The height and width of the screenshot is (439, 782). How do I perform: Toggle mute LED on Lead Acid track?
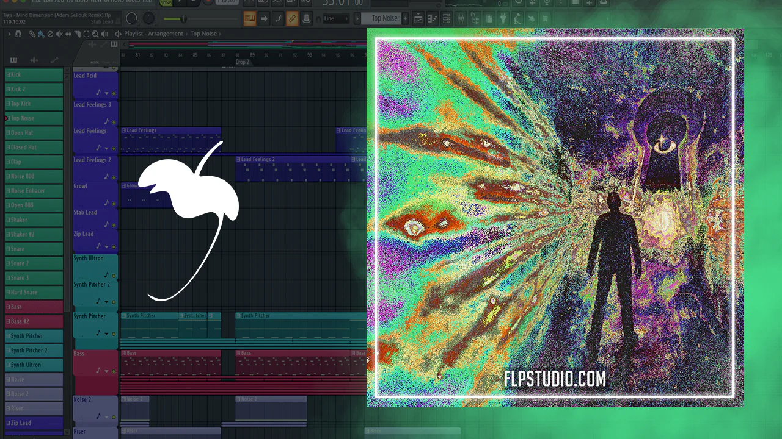pos(114,93)
